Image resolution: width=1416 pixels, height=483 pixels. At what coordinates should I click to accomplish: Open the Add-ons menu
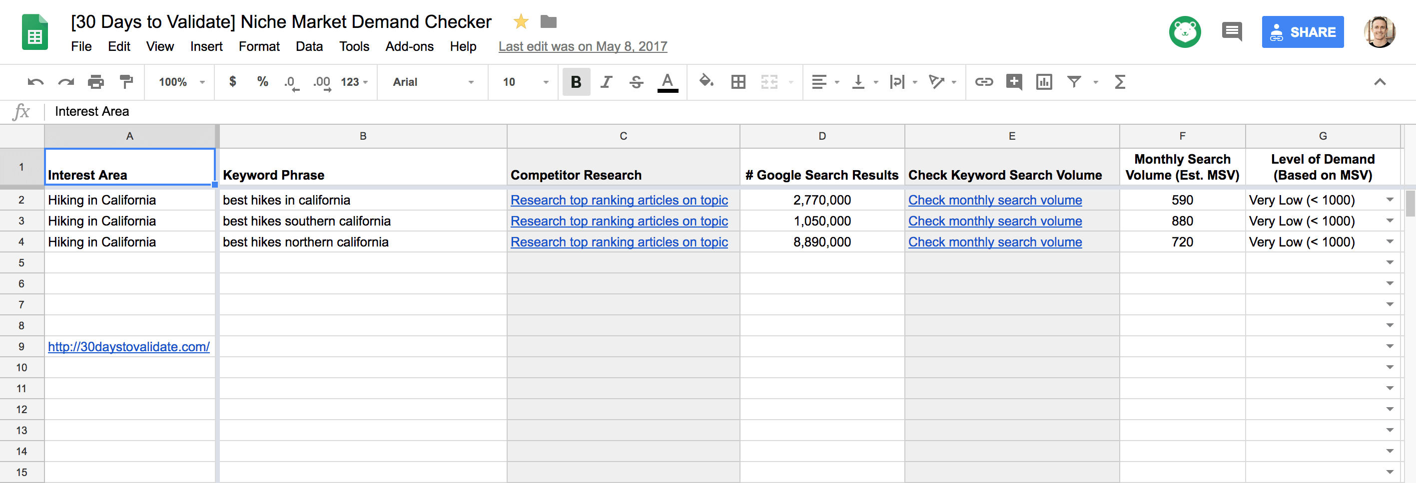click(409, 47)
